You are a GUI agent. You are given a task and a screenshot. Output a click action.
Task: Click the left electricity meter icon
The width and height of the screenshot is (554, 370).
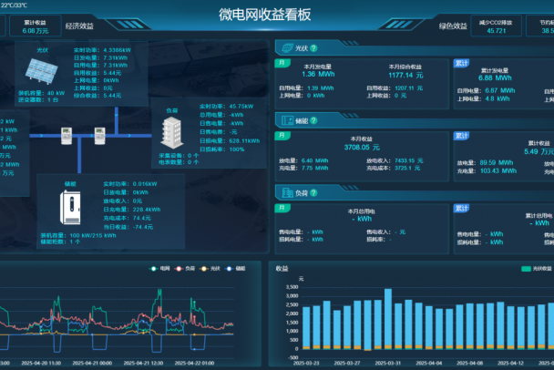pyautogui.click(x=66, y=137)
